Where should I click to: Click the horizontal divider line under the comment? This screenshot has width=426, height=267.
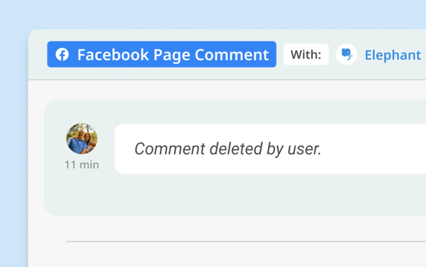click(237, 242)
